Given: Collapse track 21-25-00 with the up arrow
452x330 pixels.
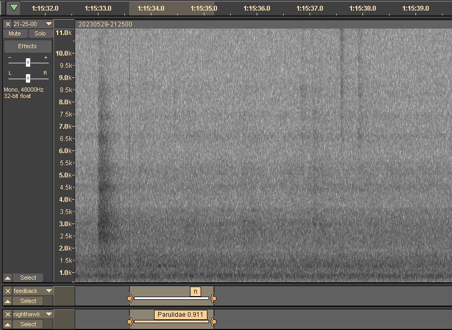Looking at the screenshot, I should [x=7, y=278].
